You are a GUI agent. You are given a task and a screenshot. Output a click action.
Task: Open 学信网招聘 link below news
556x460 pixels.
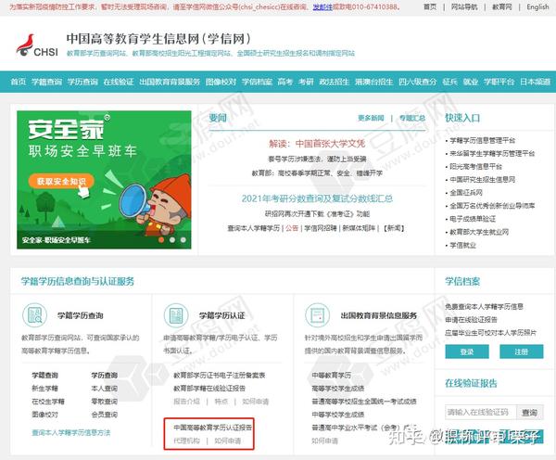(321, 228)
